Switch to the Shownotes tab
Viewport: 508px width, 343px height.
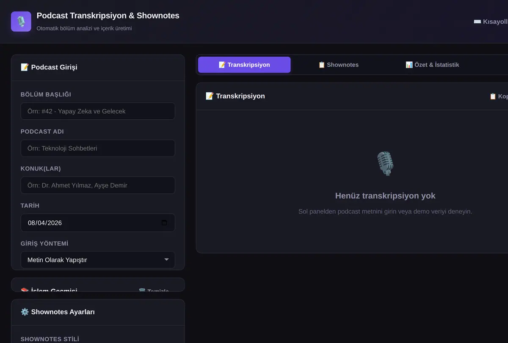point(338,65)
